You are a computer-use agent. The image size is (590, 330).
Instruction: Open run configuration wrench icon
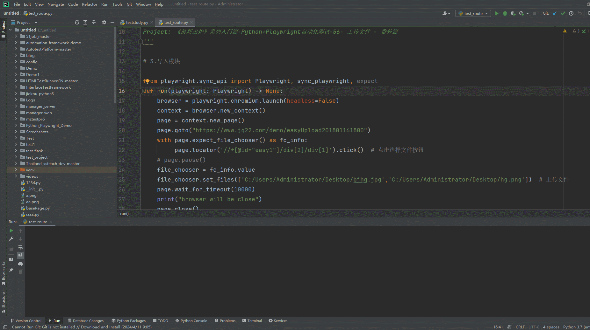point(11,239)
